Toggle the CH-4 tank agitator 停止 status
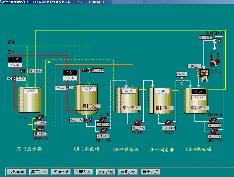234x177 pixels. tap(202, 107)
